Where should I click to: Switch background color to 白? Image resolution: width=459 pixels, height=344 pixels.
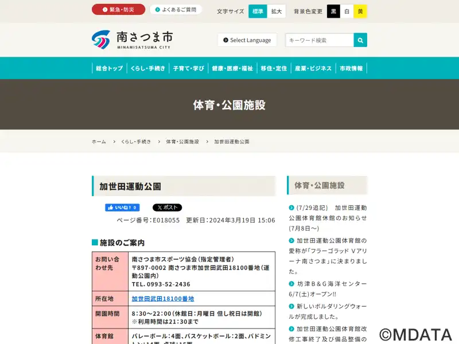(x=347, y=11)
